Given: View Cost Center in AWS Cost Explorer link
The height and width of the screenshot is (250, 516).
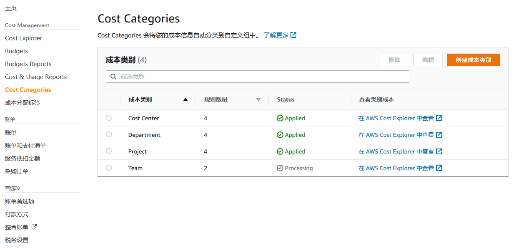Looking at the screenshot, I should 396,118.
